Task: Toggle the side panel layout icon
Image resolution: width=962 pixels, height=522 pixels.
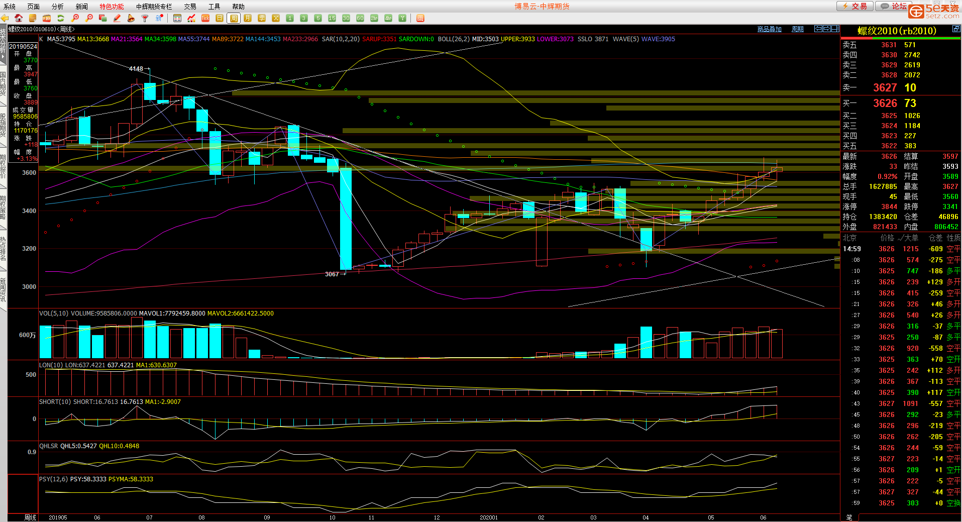Action: pyautogui.click(x=835, y=29)
